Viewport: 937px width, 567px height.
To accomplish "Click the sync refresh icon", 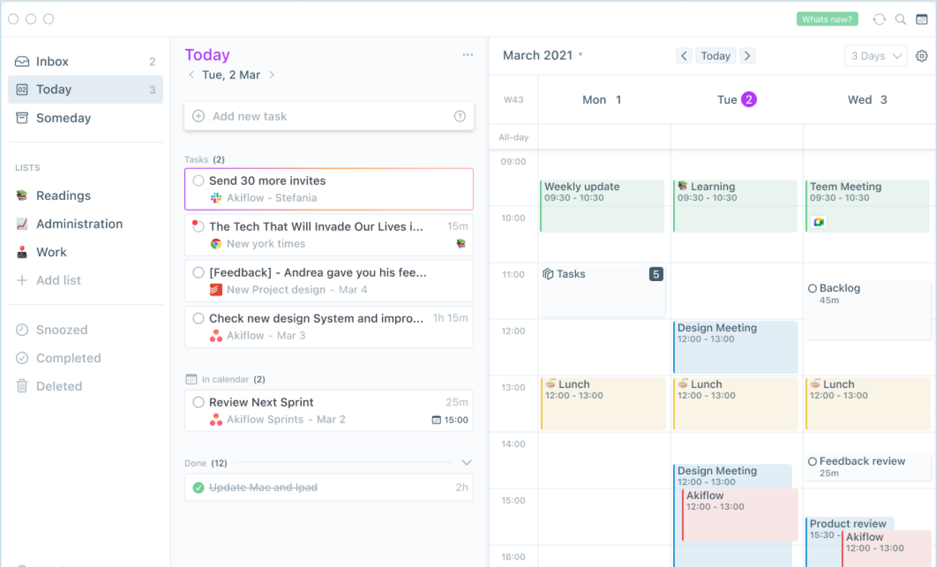I will [x=879, y=19].
